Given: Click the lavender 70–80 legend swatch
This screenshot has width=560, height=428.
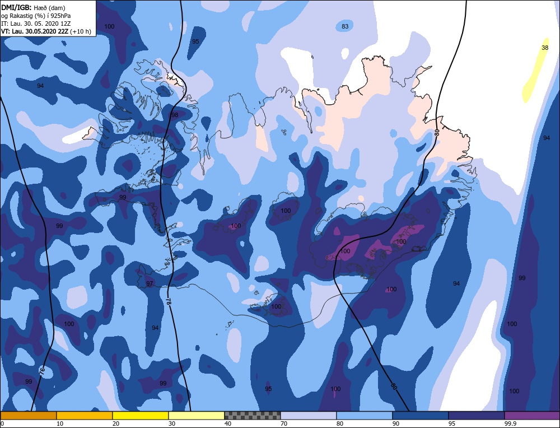Looking at the screenshot, I should coord(309,416).
